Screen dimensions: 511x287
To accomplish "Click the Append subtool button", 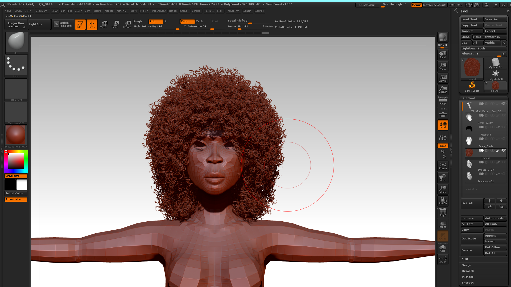I will (x=495, y=236).
